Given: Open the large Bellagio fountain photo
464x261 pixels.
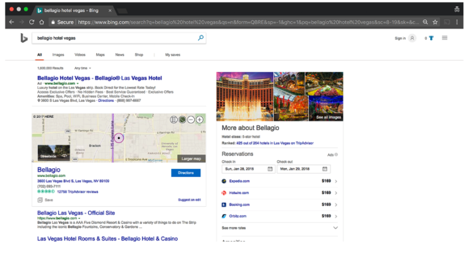Looking at the screenshot, I should (245, 96).
